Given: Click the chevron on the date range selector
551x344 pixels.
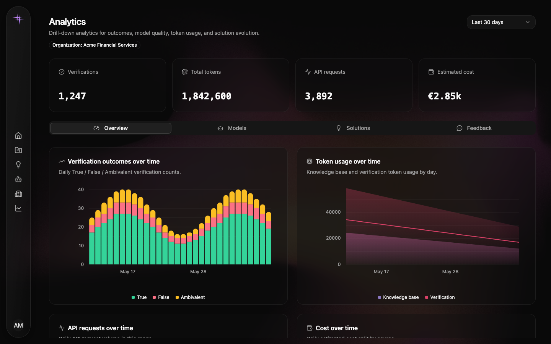Looking at the screenshot, I should point(528,22).
